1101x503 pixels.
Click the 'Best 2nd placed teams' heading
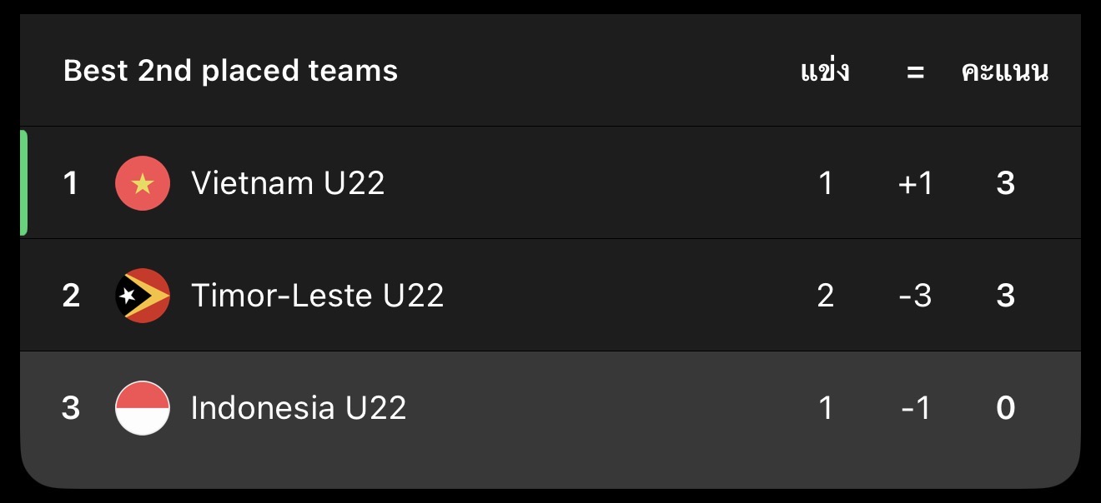tap(230, 71)
